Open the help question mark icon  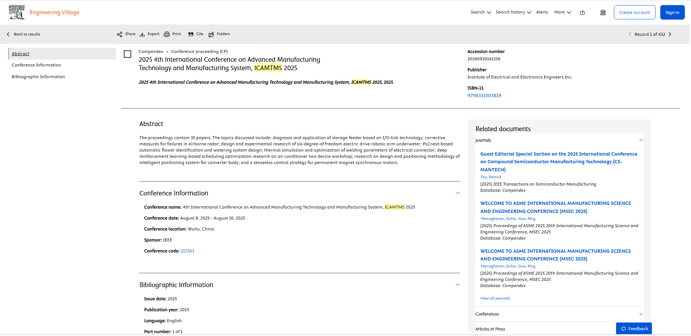[x=582, y=13]
